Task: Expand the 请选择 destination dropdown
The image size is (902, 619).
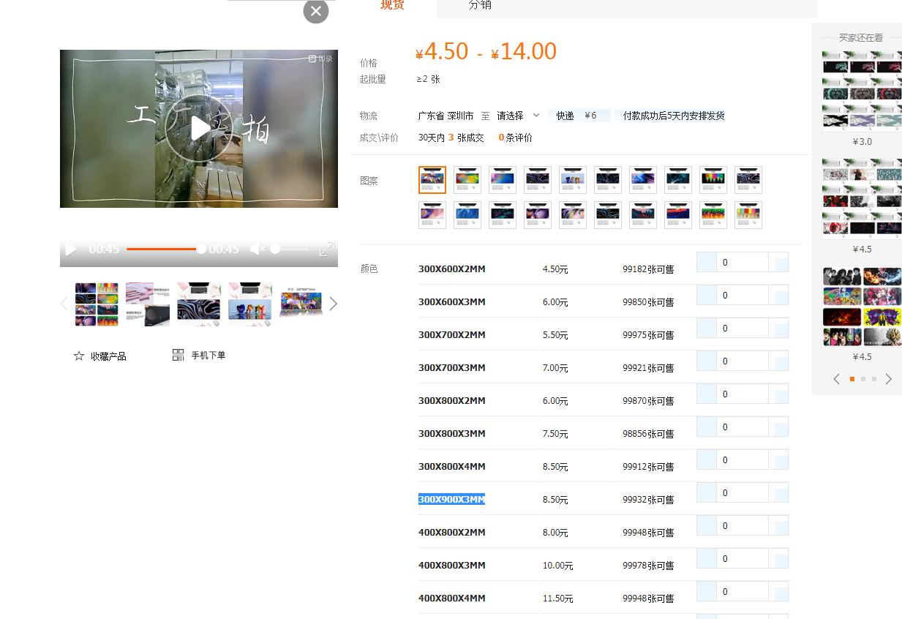Action: click(518, 116)
